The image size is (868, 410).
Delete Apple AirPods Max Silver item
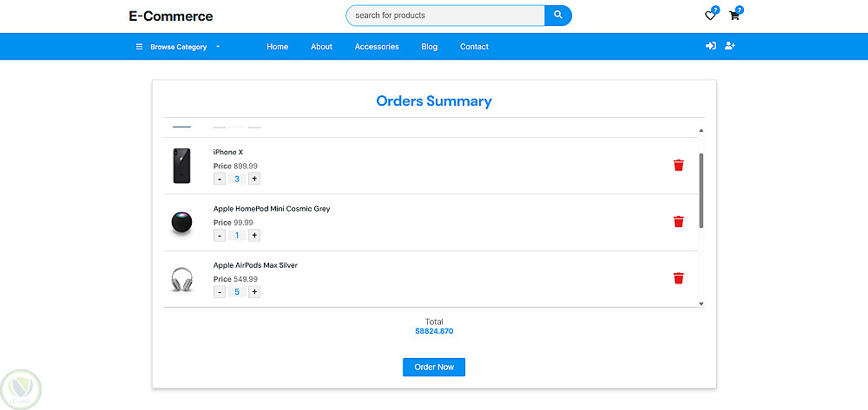[x=679, y=278]
